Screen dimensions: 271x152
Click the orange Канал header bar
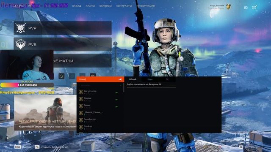(x=100, y=79)
